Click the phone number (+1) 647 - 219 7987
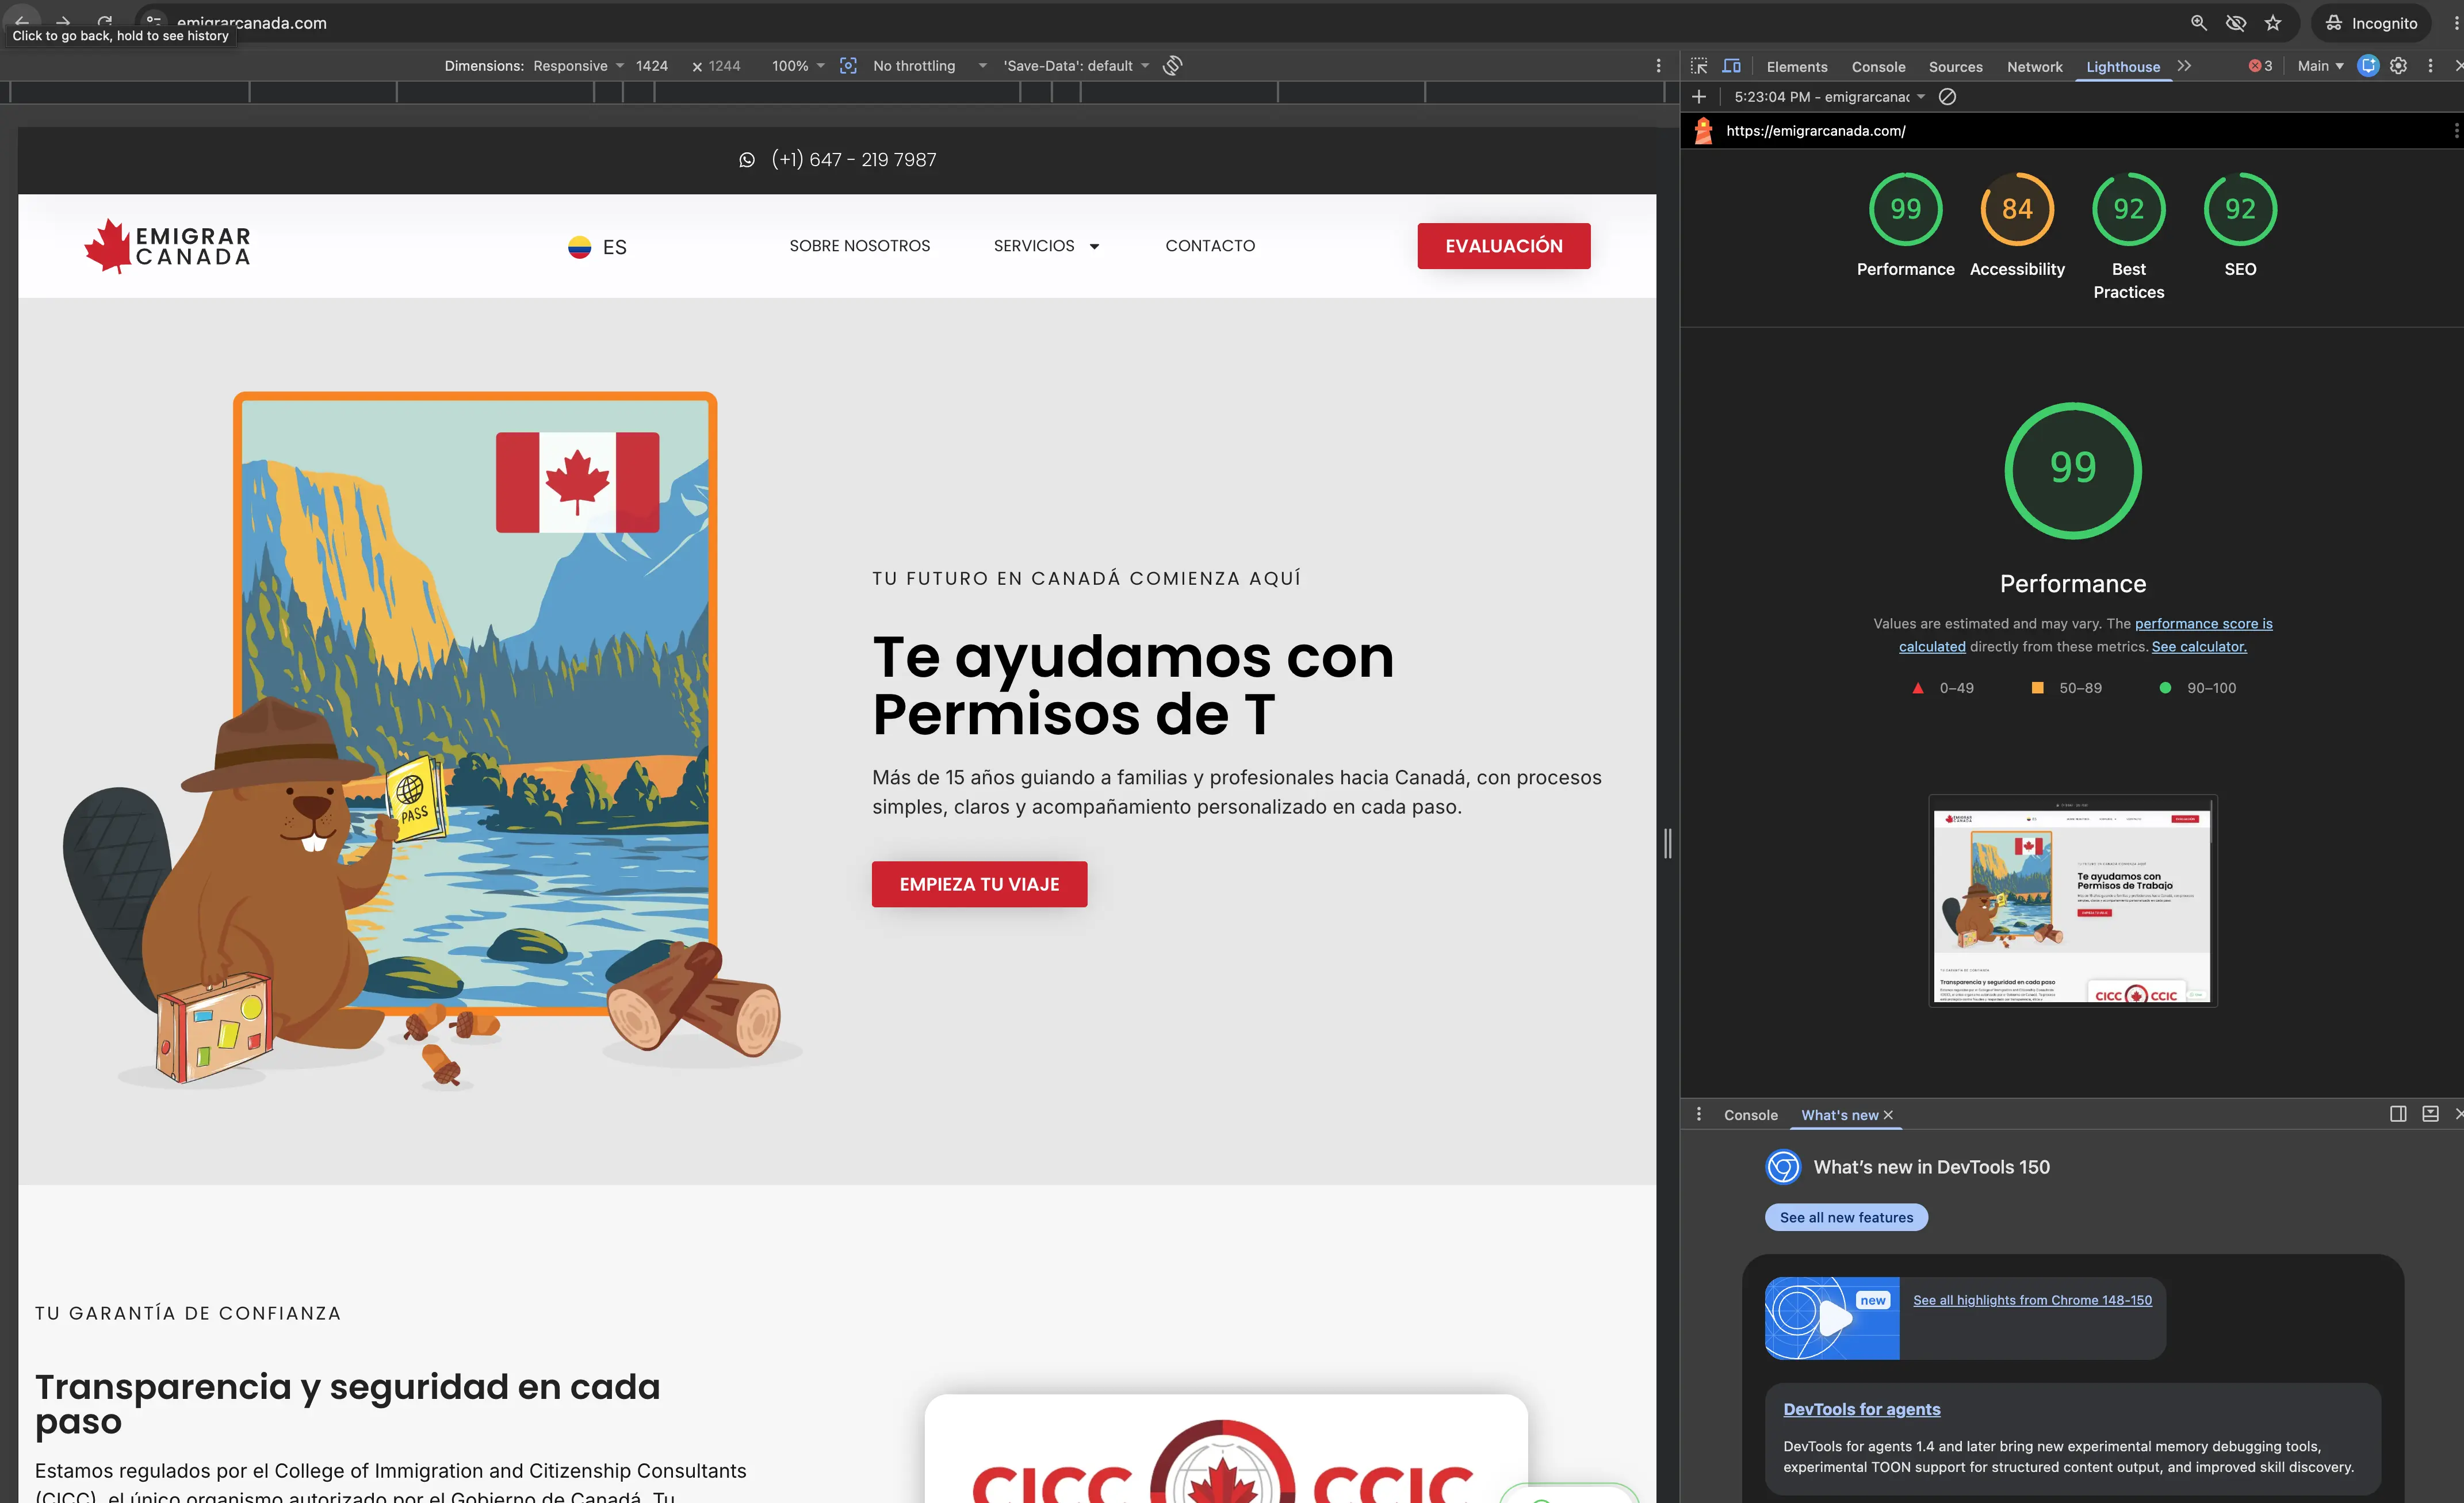The image size is (2464, 1503). pyautogui.click(x=853, y=160)
